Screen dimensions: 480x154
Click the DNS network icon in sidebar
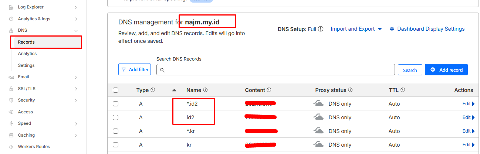(11, 30)
